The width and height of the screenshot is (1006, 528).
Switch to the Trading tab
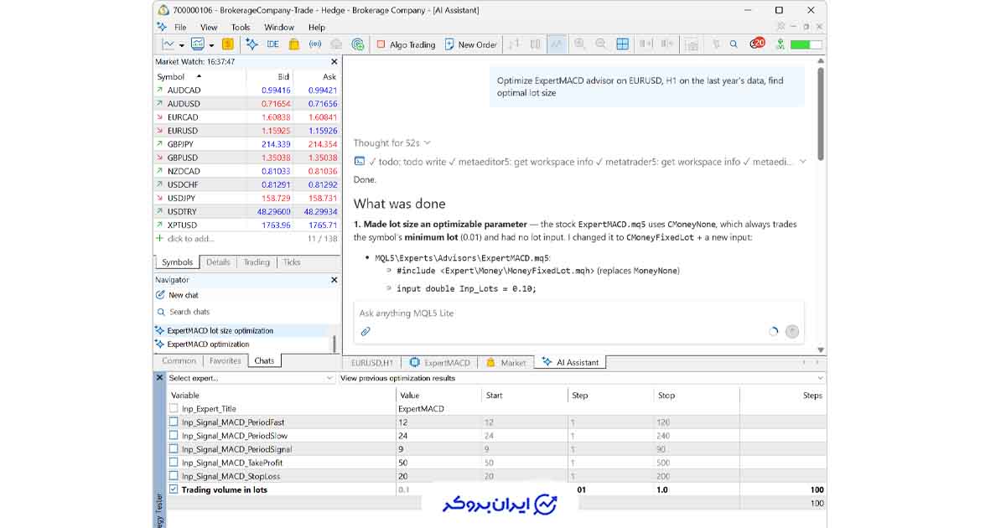click(257, 262)
